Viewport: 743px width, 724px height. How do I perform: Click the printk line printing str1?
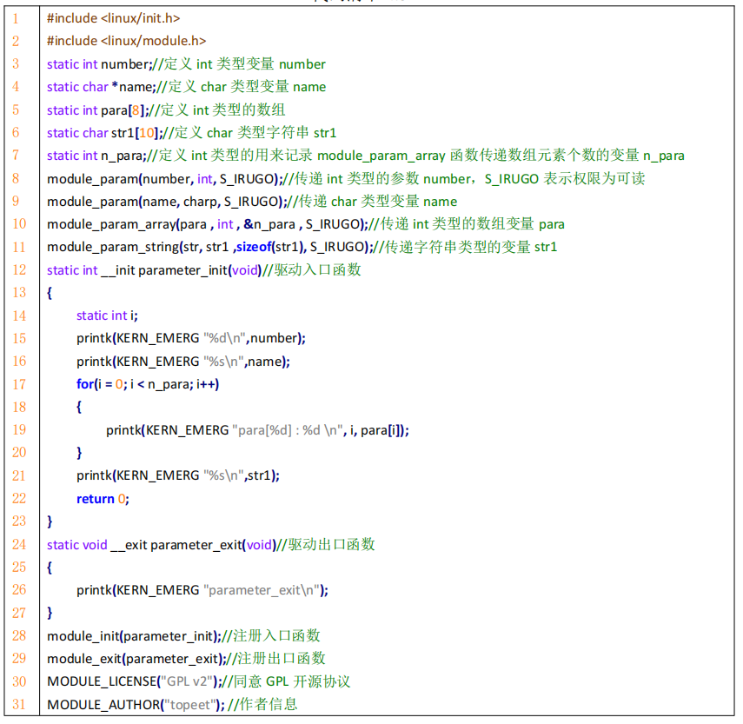pyautogui.click(x=178, y=475)
